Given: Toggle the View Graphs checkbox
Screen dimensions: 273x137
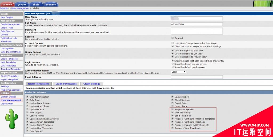Looking at the screenshot, I should coord(27,112).
